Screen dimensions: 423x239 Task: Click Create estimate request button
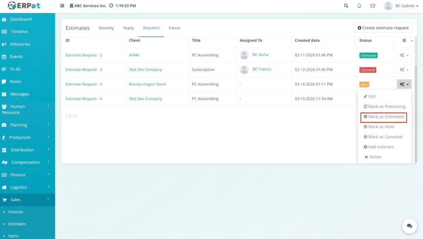pyautogui.click(x=383, y=28)
